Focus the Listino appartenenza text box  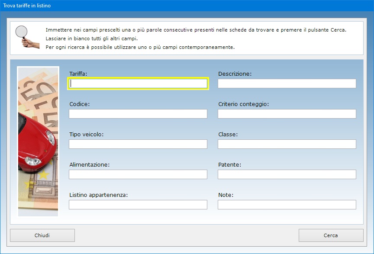pyautogui.click(x=138, y=205)
